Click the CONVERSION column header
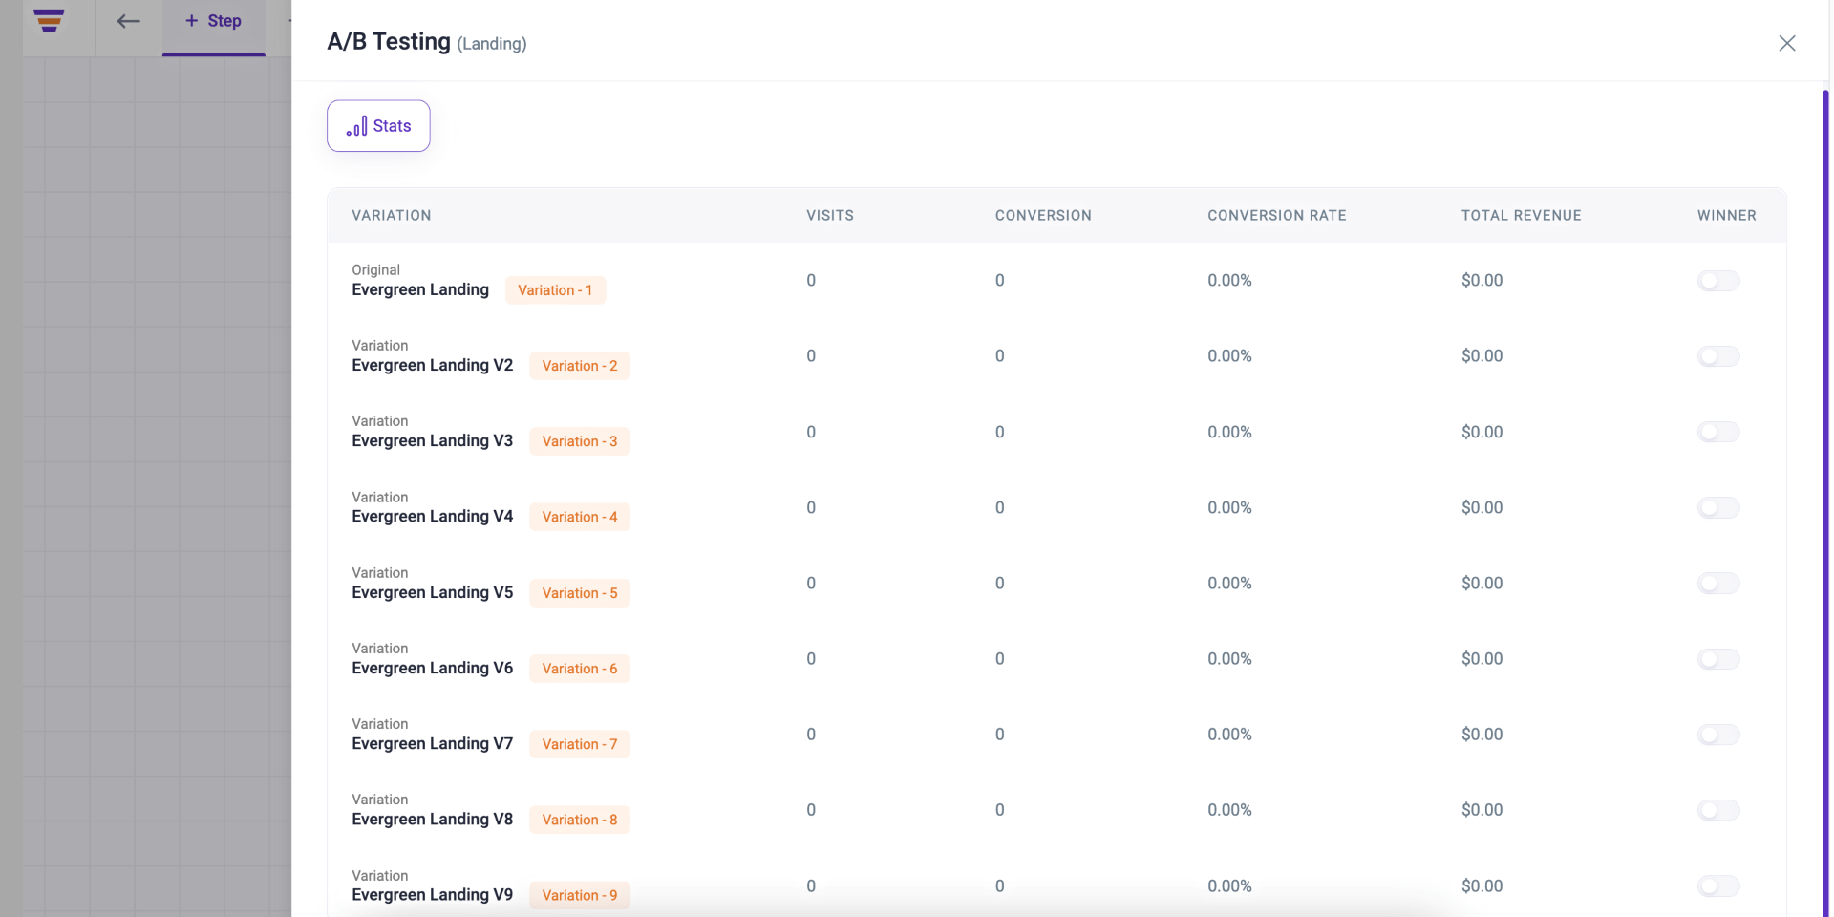Image resolution: width=1834 pixels, height=917 pixels. click(1043, 216)
